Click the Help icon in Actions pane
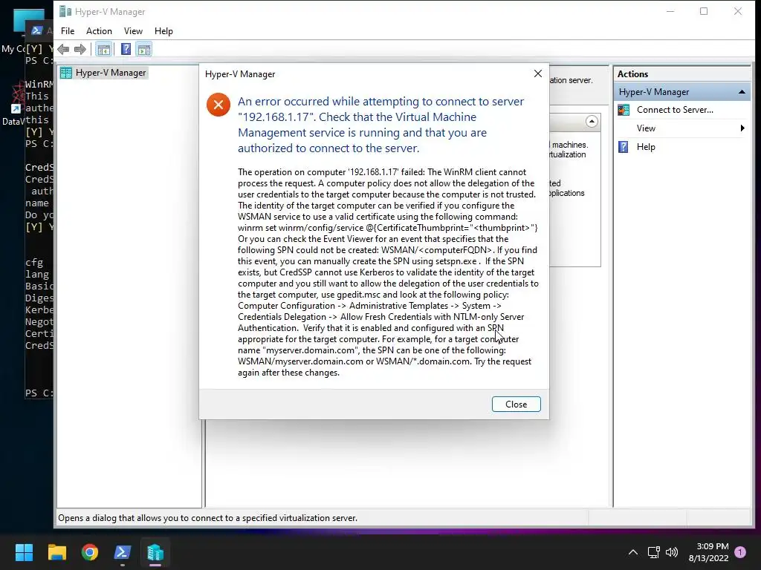This screenshot has height=570, width=761. 624,147
